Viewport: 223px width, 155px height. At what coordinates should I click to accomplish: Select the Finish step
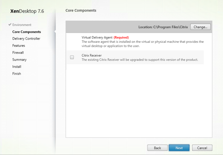coord(17,73)
